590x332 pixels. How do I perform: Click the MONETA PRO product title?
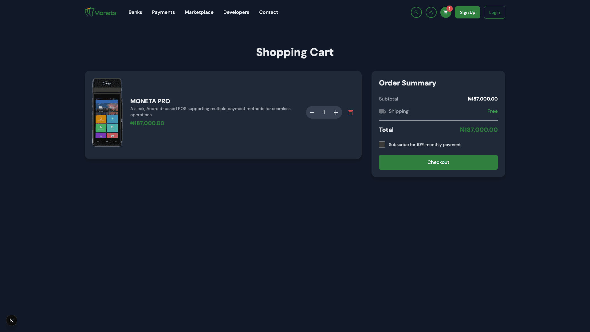(150, 101)
